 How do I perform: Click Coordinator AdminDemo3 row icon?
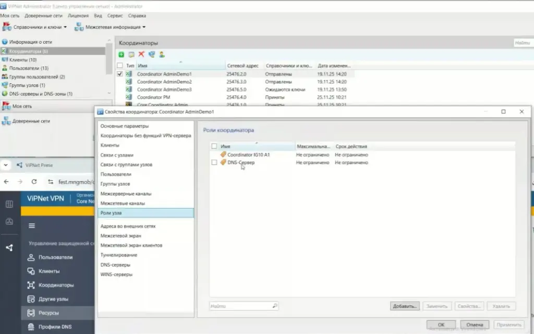(x=128, y=89)
